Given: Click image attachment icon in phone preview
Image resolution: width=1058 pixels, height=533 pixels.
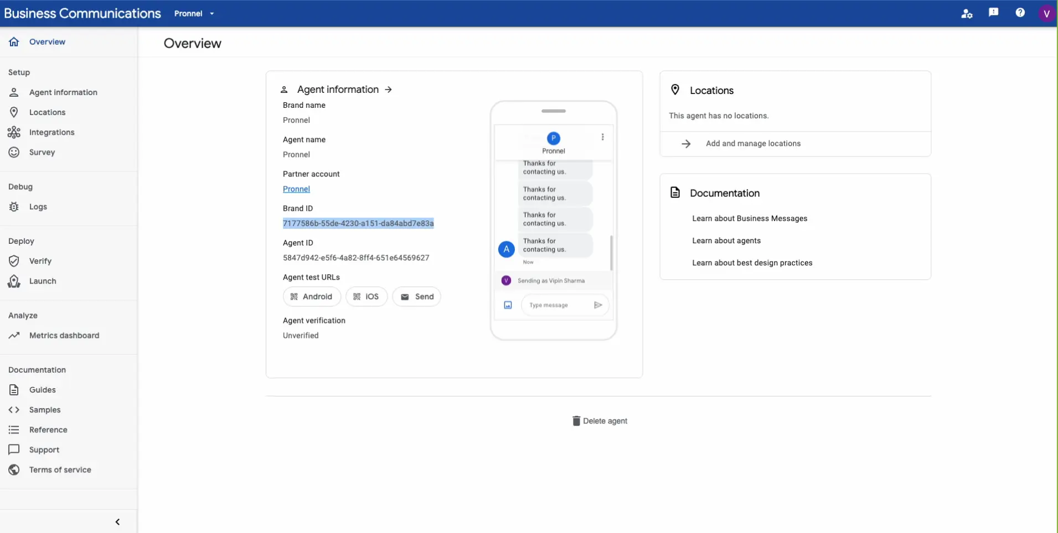Looking at the screenshot, I should [508, 305].
